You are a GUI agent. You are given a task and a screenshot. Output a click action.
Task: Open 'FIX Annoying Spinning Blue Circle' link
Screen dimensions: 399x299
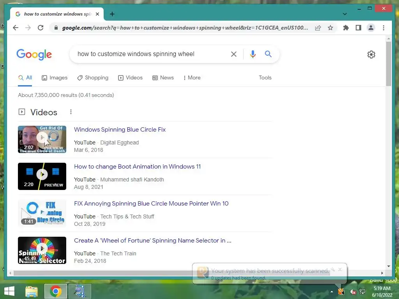(151, 204)
